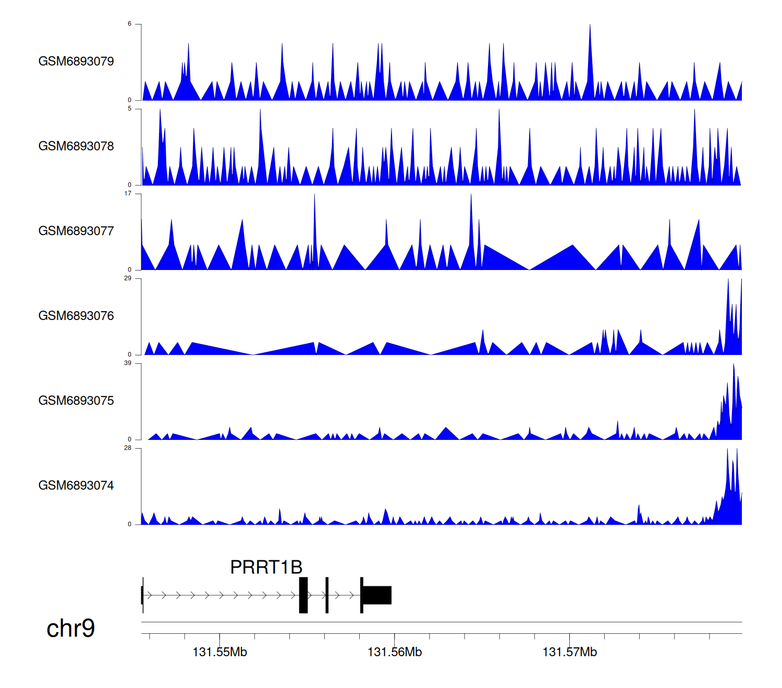782x688 pixels.
Task: Select the y-axis maximum value 29
Action: coord(128,278)
